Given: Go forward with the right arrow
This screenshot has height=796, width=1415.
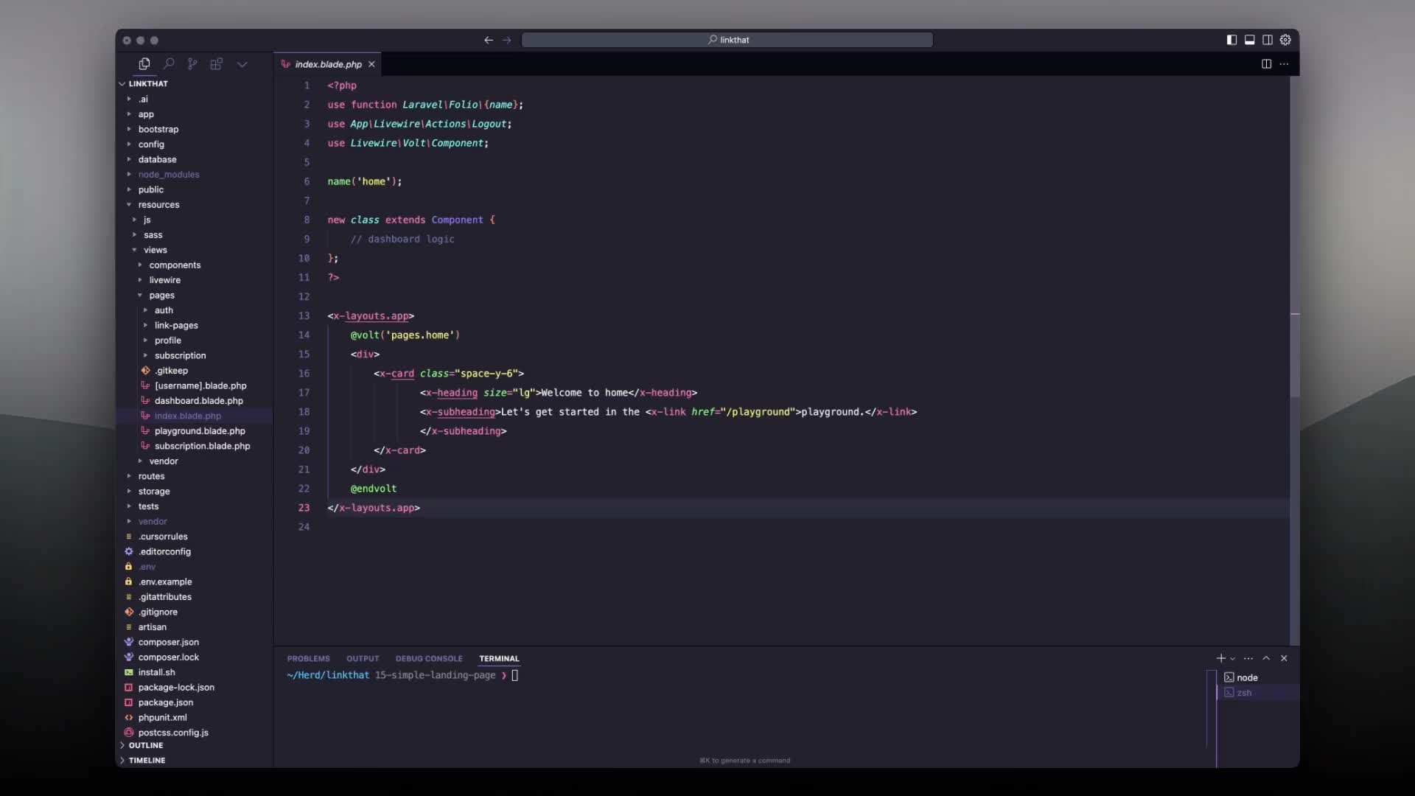Looking at the screenshot, I should [507, 40].
